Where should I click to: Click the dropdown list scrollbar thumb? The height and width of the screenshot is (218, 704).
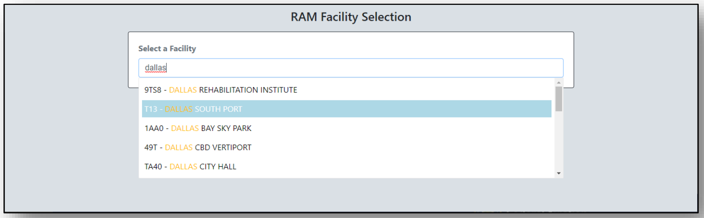tap(559, 99)
